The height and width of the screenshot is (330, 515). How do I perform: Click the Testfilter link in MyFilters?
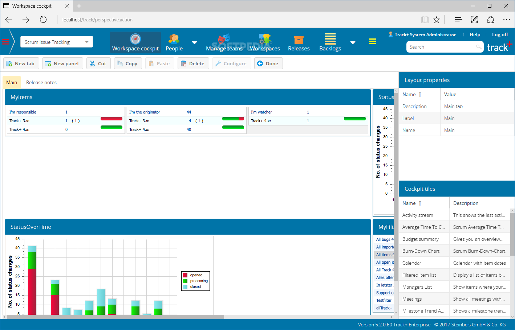point(384,300)
